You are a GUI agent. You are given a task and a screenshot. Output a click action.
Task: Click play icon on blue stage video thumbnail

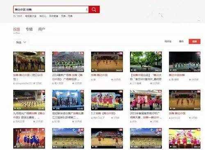click(x=54, y=109)
